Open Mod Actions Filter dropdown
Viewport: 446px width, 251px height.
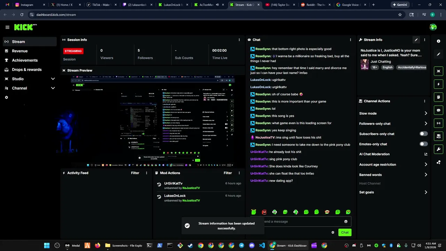click(228, 173)
